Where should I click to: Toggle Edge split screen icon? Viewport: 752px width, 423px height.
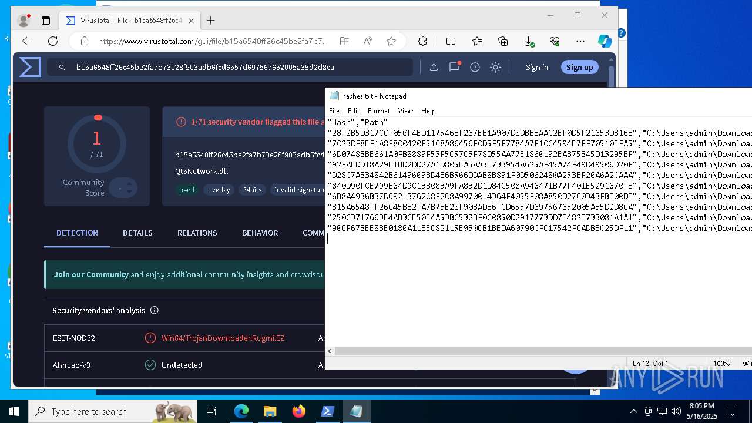pos(451,41)
